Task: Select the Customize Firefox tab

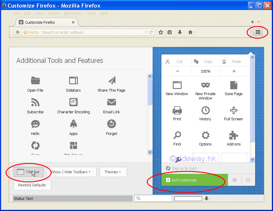Action: (47, 22)
